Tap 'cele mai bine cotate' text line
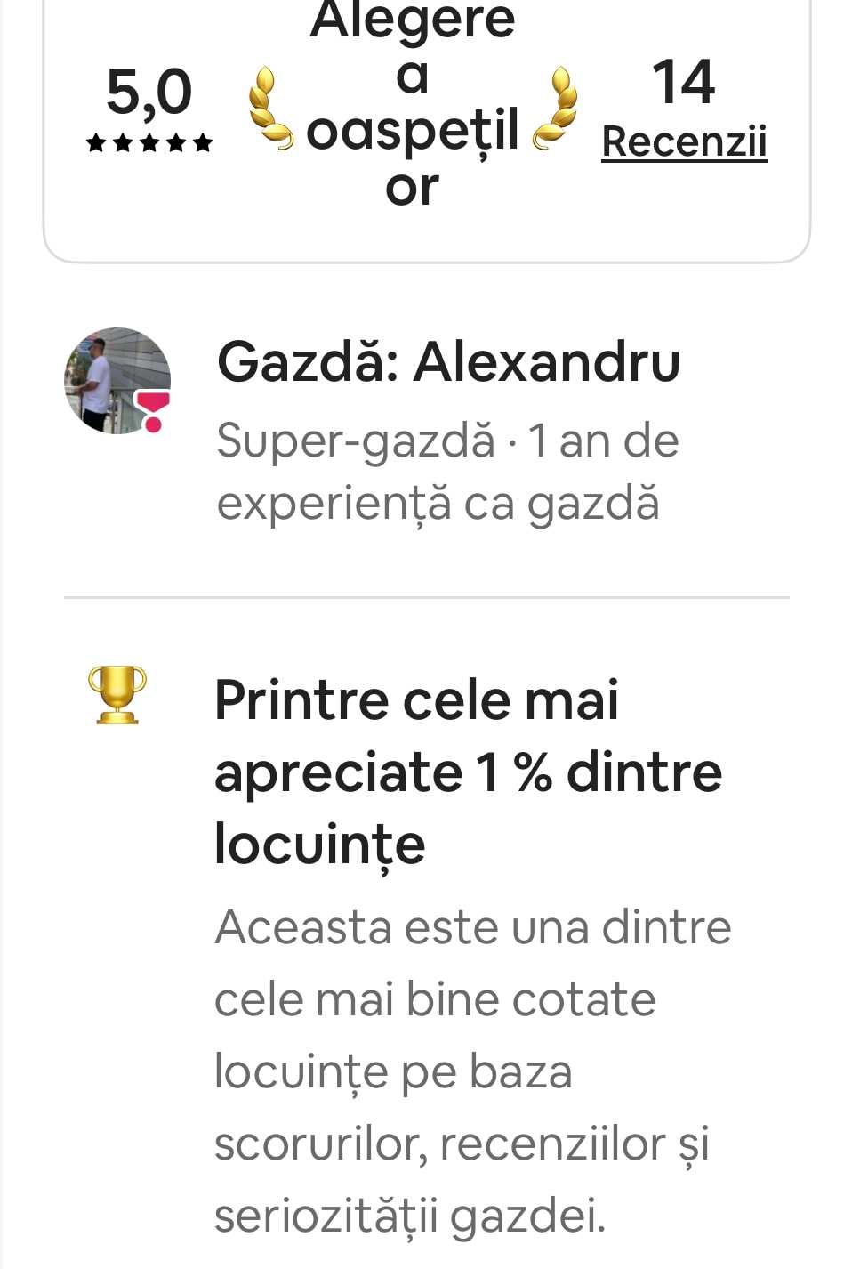The height and width of the screenshot is (1269, 844). [435, 999]
